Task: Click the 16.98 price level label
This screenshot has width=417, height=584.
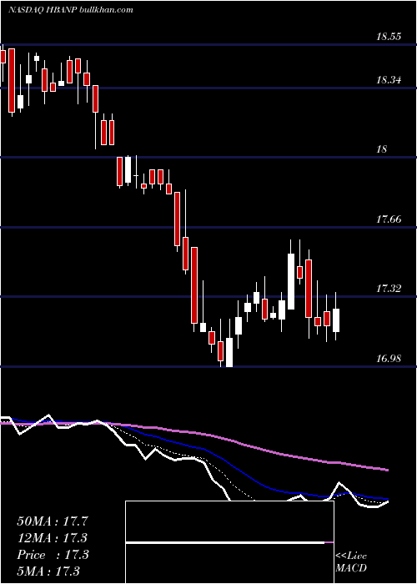Action: point(389,359)
